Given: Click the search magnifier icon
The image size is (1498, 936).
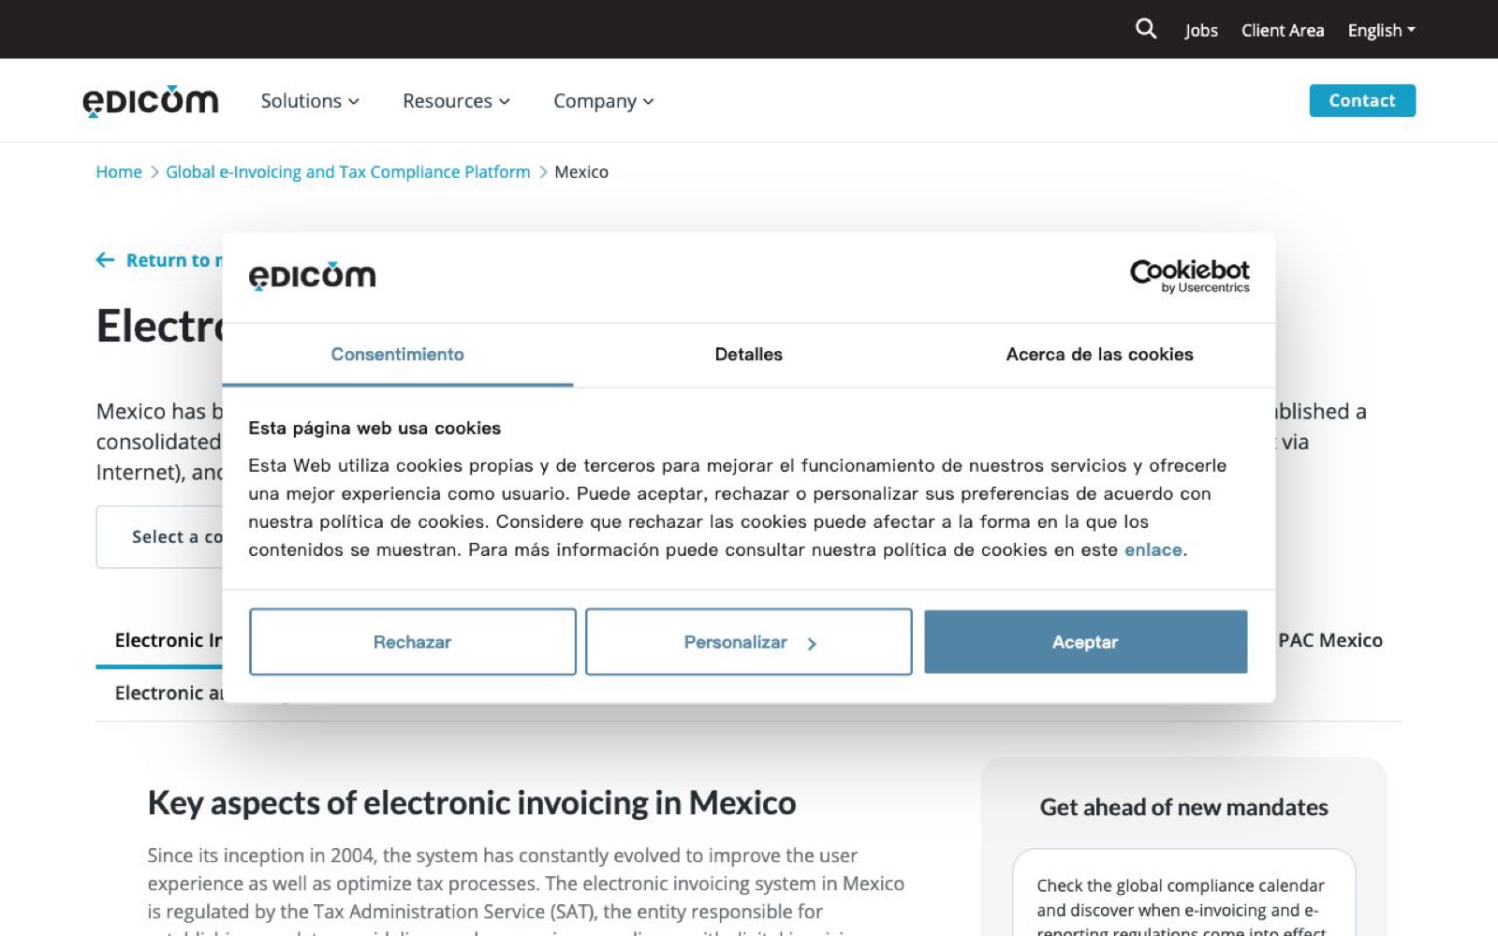Looking at the screenshot, I should coord(1146,29).
